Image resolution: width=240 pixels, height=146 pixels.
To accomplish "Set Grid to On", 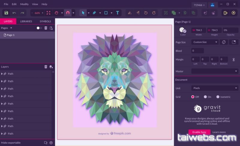I will point(205,97).
